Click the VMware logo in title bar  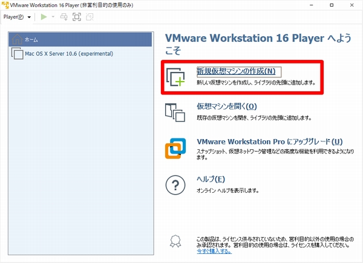5,5
